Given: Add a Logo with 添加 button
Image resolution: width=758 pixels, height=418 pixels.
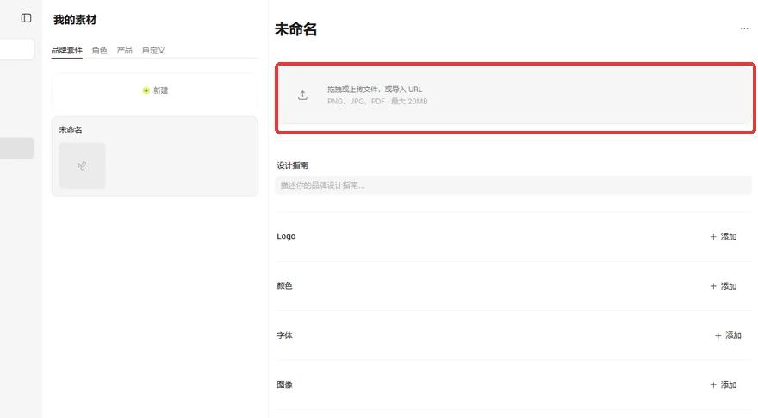Looking at the screenshot, I should [x=724, y=236].
